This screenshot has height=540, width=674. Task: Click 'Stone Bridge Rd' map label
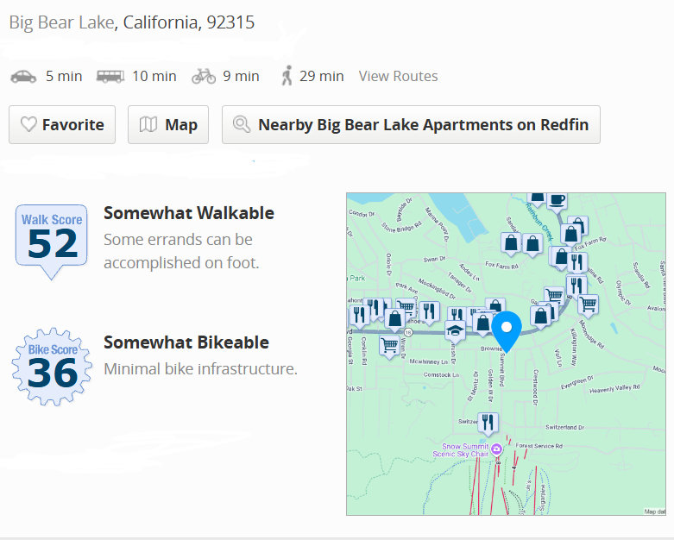pos(402,227)
